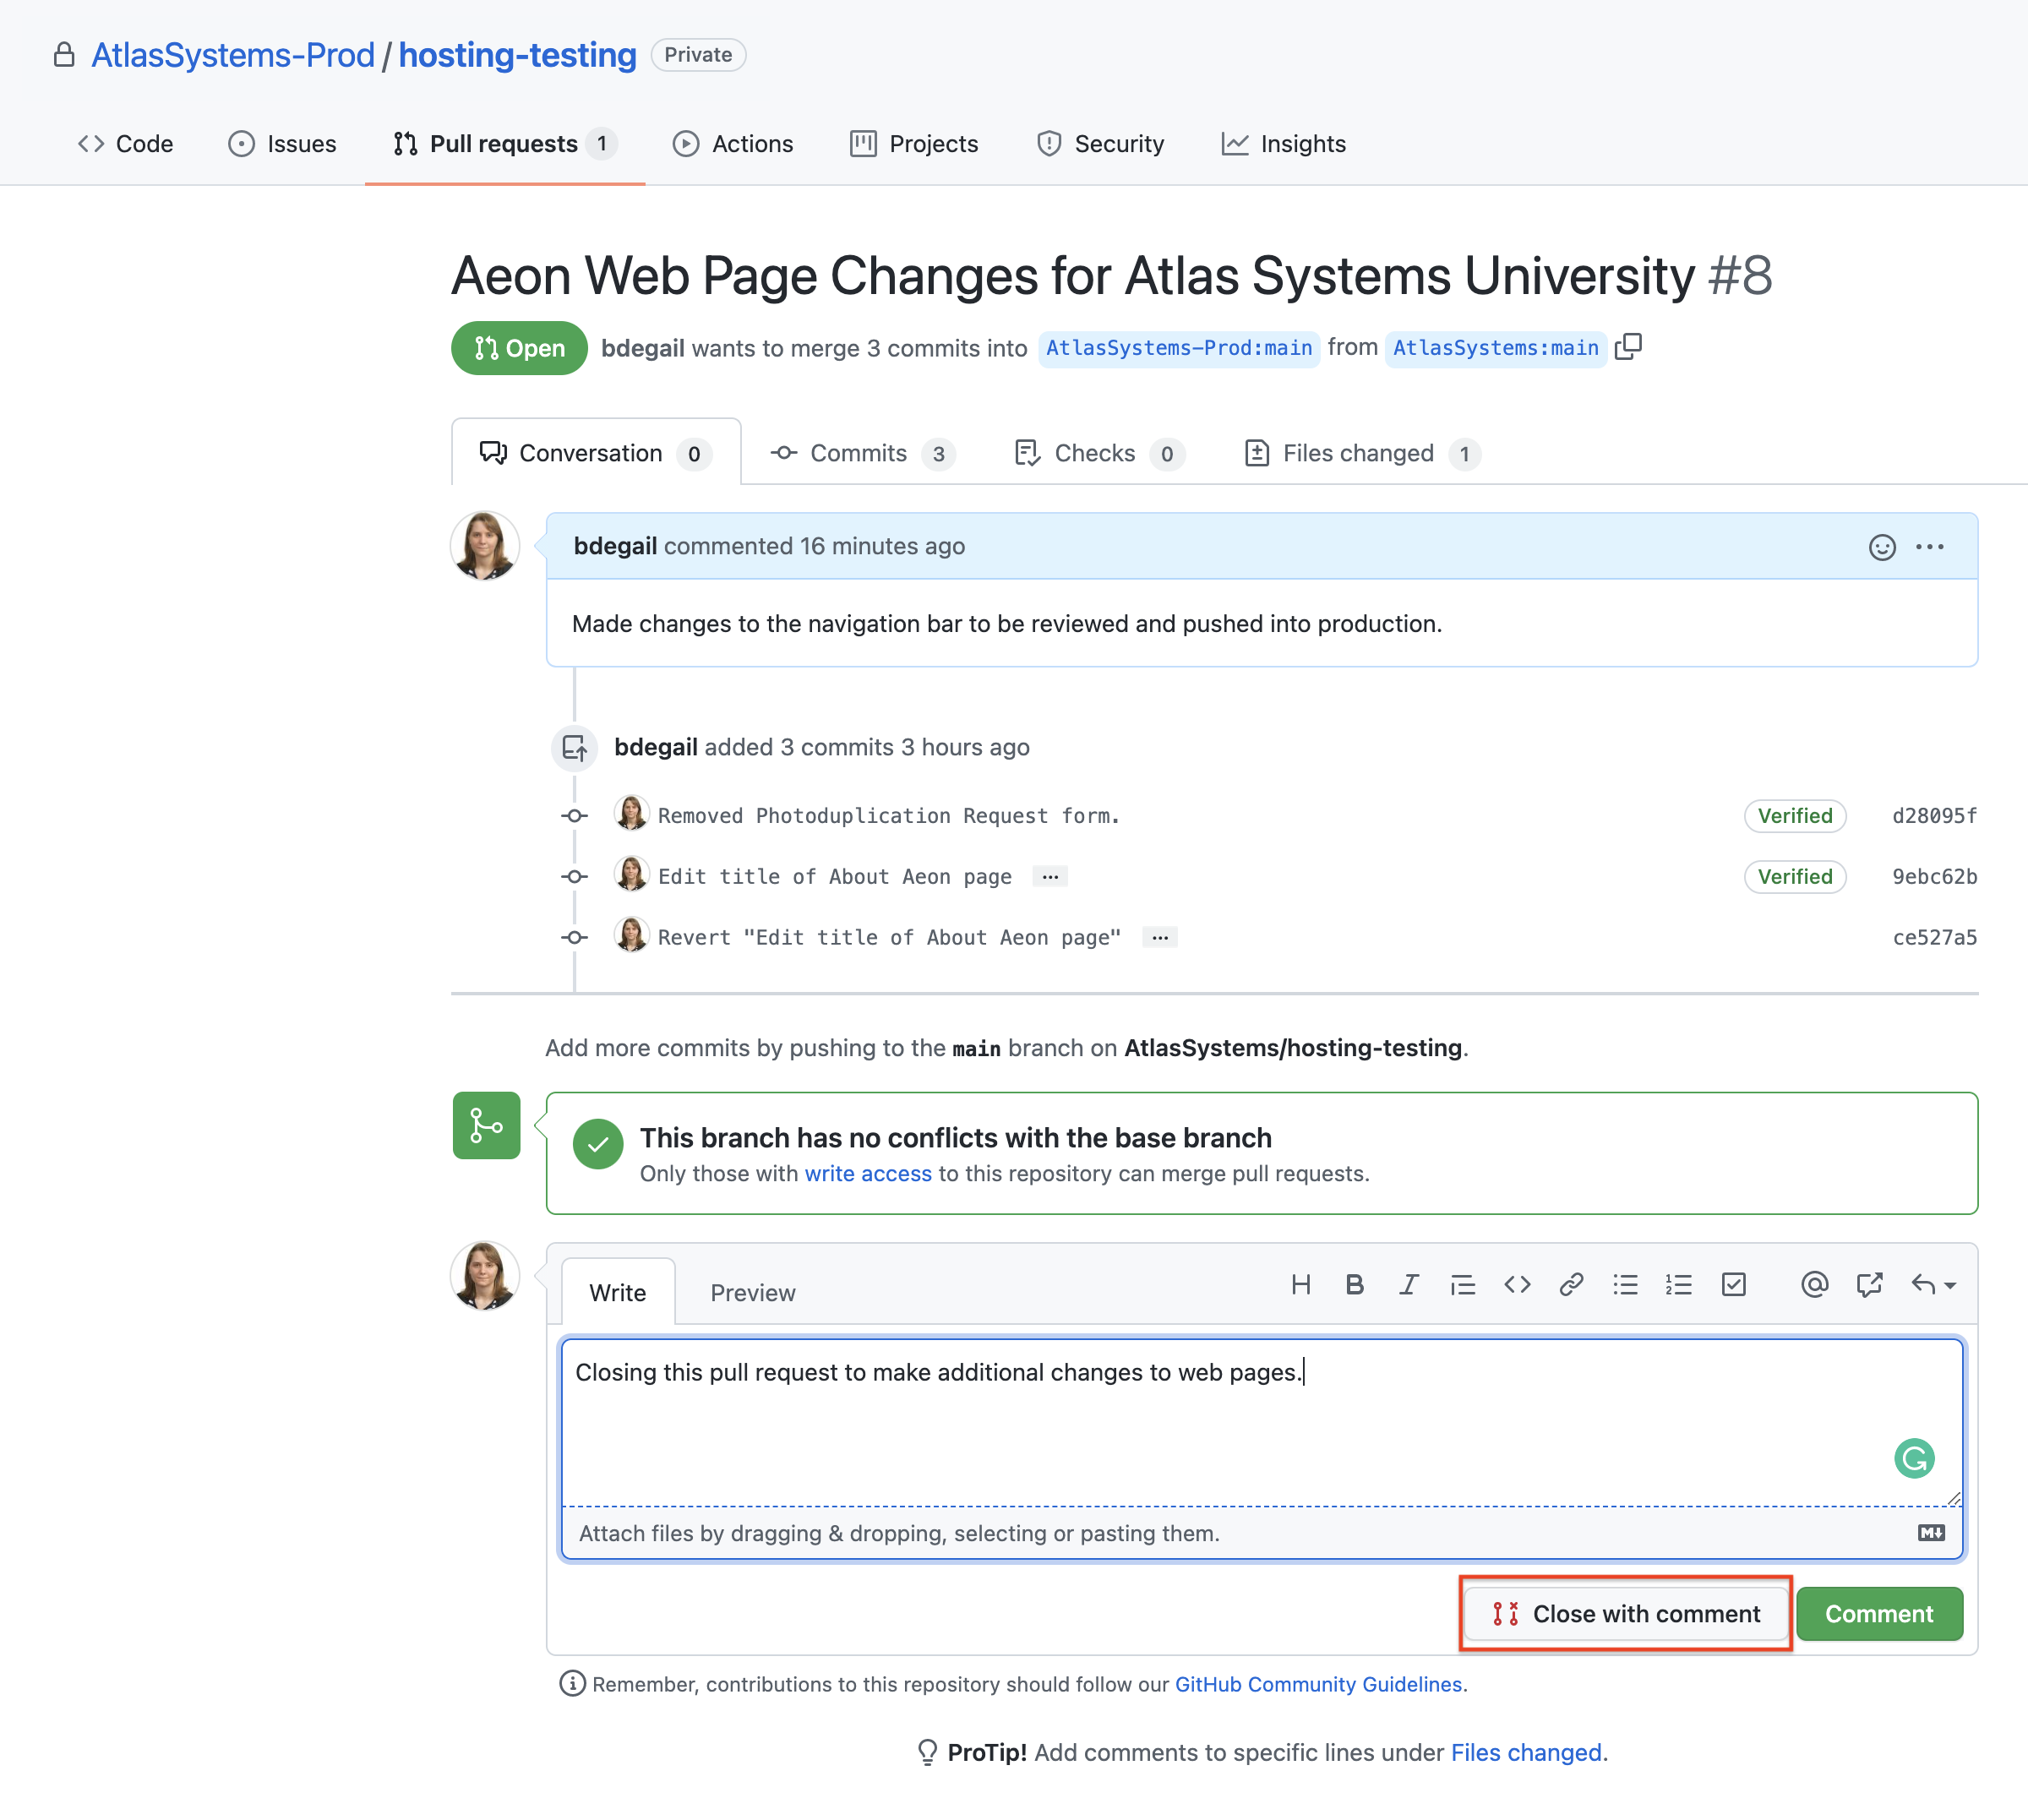
Task: Open the kebab menu on bdegail's comment
Action: (x=1930, y=547)
